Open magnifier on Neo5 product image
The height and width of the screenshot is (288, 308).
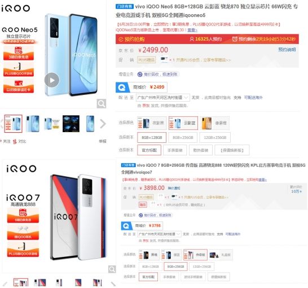(102, 103)
